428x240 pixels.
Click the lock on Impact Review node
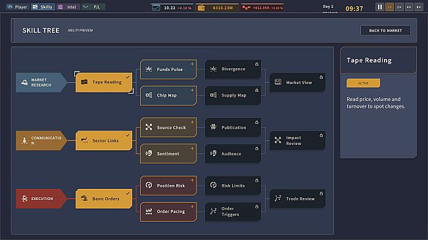click(321, 135)
